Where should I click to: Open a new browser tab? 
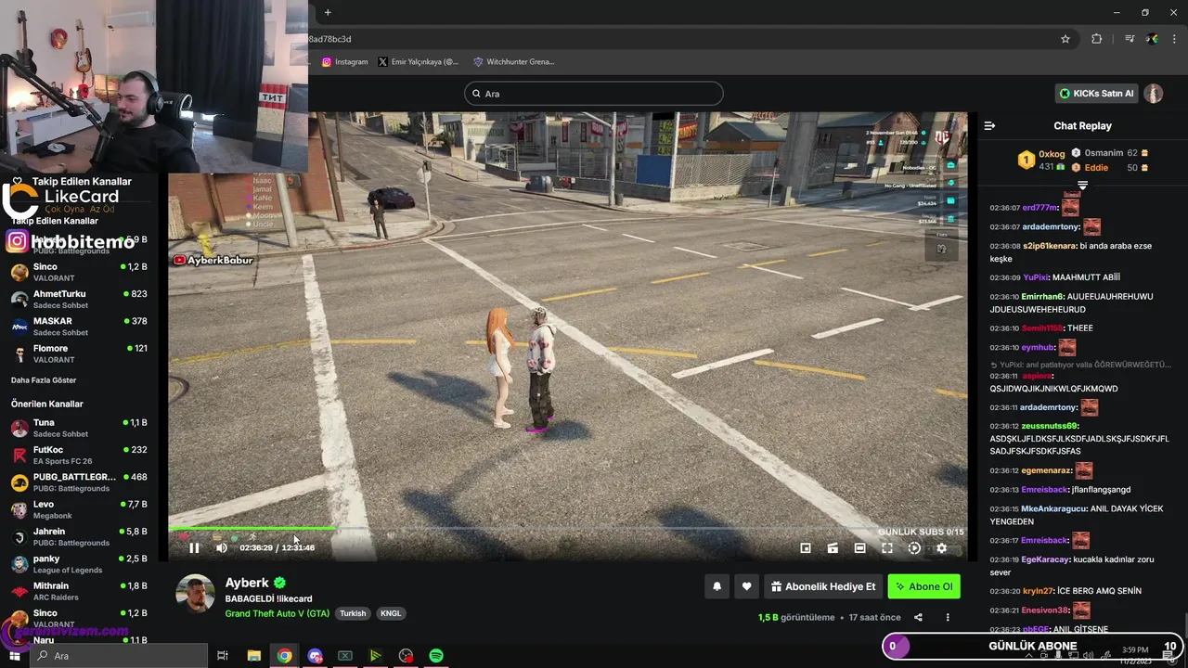(328, 12)
